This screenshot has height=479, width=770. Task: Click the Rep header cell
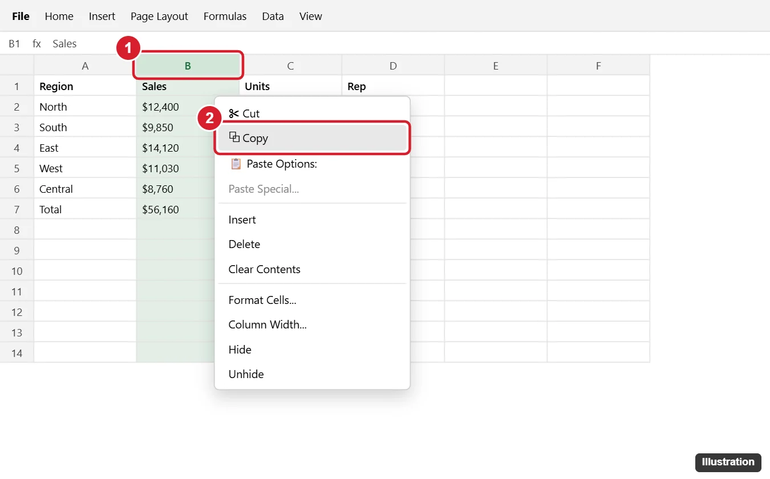pyautogui.click(x=393, y=86)
